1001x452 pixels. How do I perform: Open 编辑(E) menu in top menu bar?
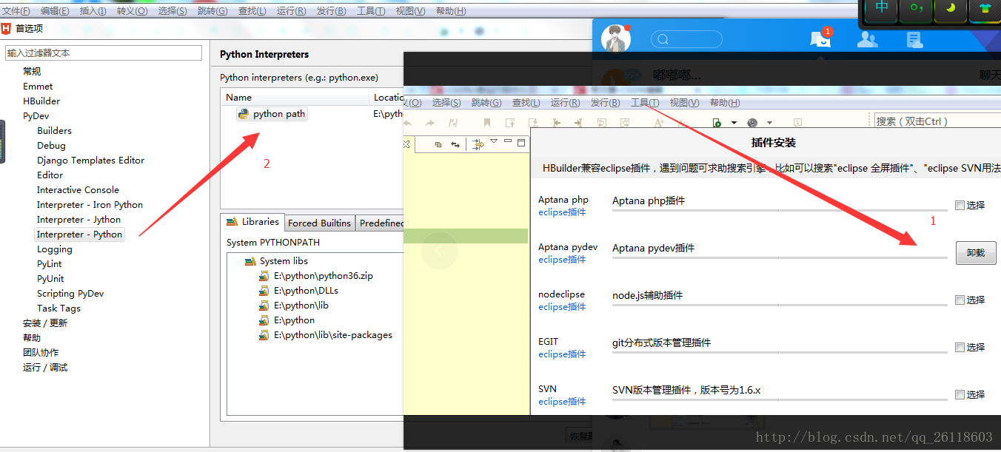[x=55, y=11]
